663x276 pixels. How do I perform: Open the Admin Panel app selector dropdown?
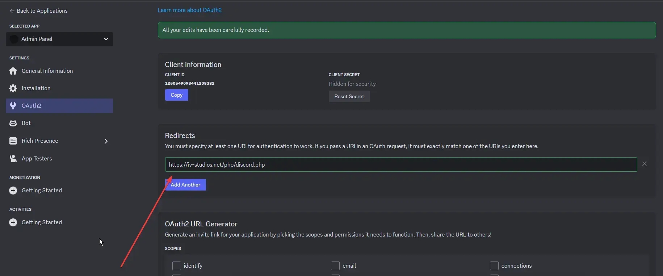click(x=59, y=39)
